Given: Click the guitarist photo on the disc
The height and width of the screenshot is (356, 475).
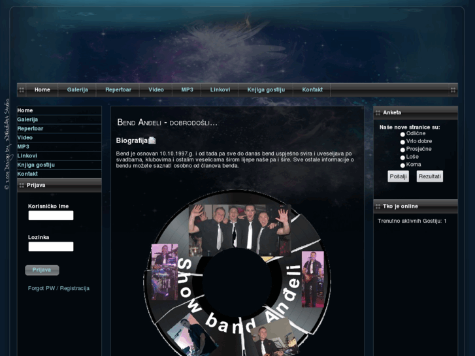Looking at the screenshot, I should [x=313, y=279].
